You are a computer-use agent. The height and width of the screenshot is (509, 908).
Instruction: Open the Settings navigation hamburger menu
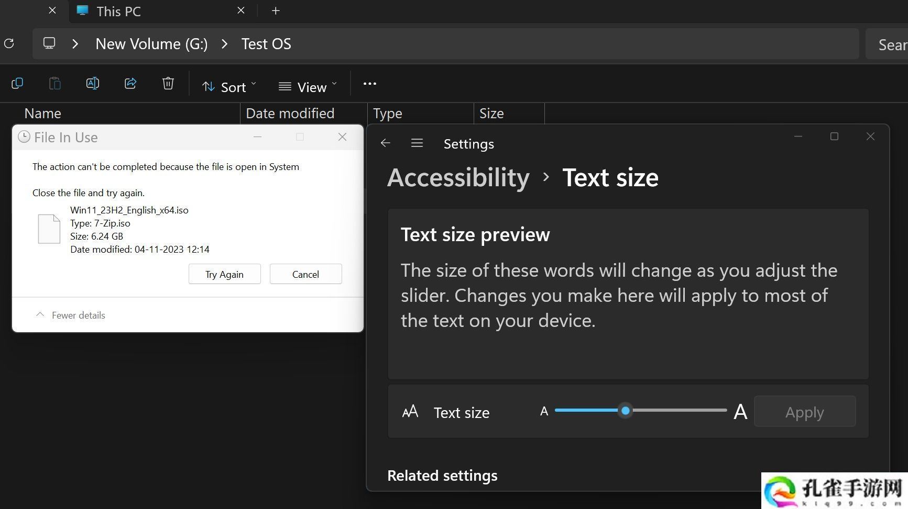tap(417, 143)
